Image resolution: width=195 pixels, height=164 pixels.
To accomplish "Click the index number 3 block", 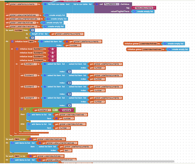I will coord(69,94).
